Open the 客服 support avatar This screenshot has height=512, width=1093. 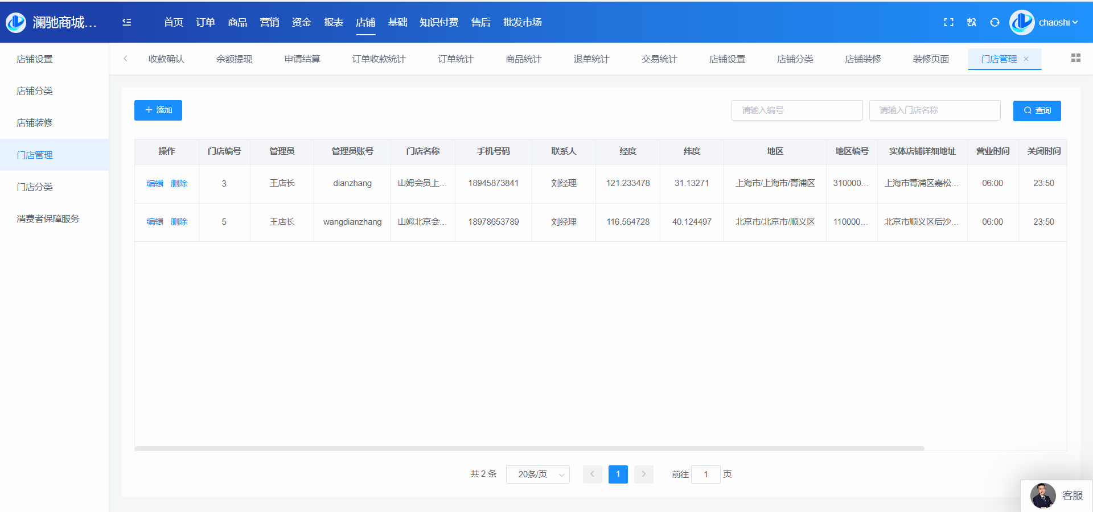pos(1043,496)
